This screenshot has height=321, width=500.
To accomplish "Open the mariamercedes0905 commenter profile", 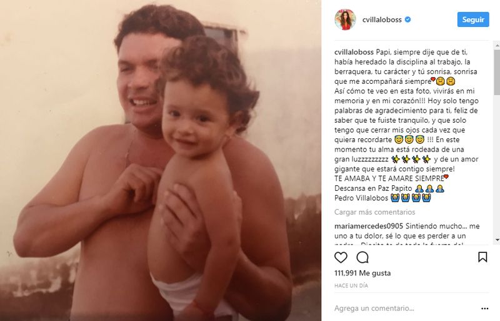I will pos(369,226).
